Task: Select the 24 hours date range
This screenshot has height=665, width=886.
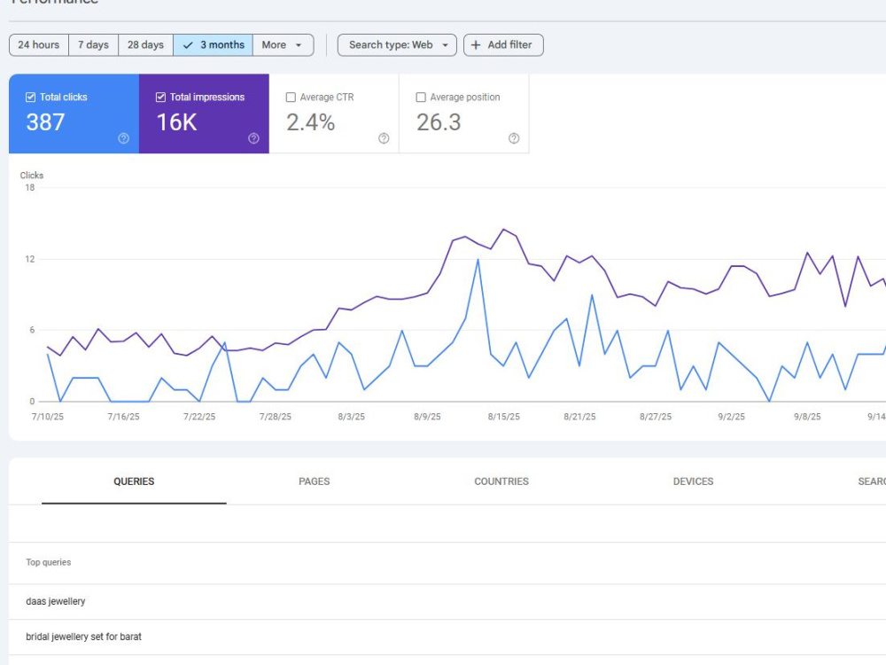Action: coord(38,45)
